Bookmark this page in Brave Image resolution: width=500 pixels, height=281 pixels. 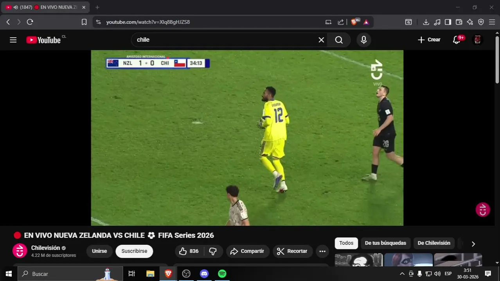point(84,22)
